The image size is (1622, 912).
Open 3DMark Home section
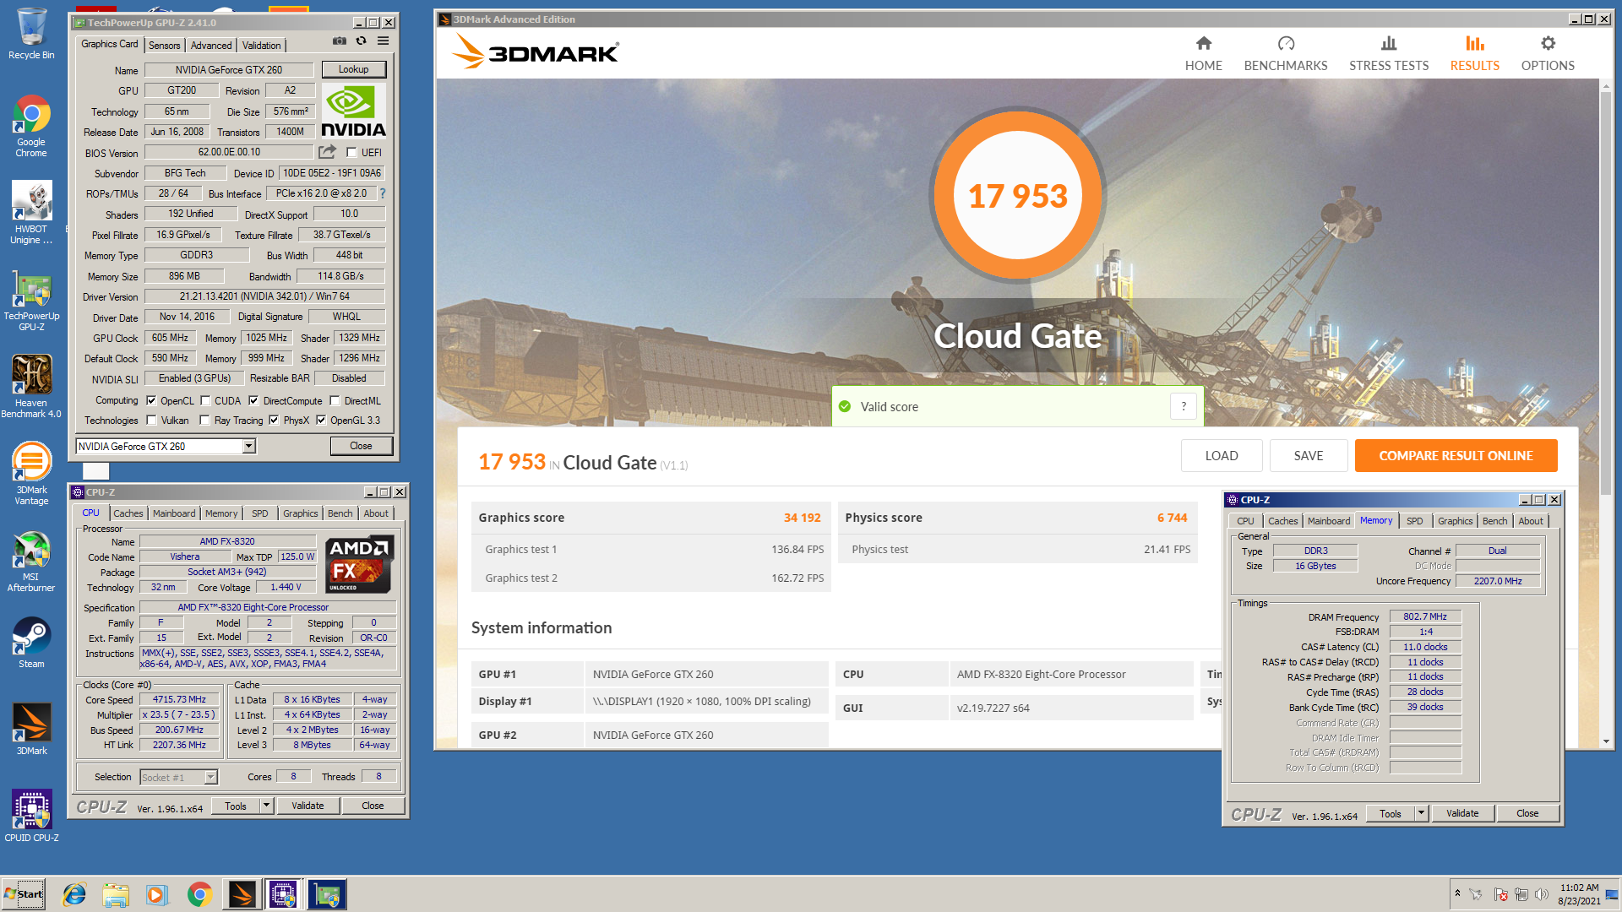pos(1203,53)
